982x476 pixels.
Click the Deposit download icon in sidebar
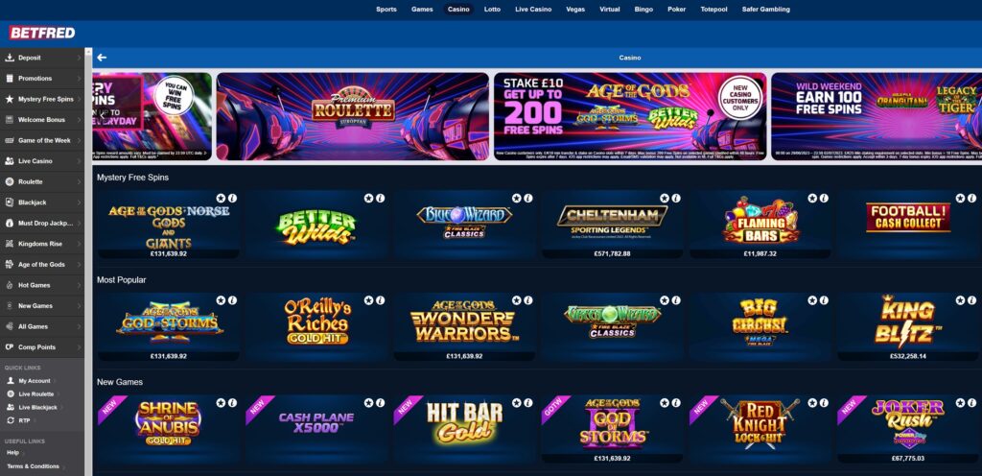pos(10,58)
